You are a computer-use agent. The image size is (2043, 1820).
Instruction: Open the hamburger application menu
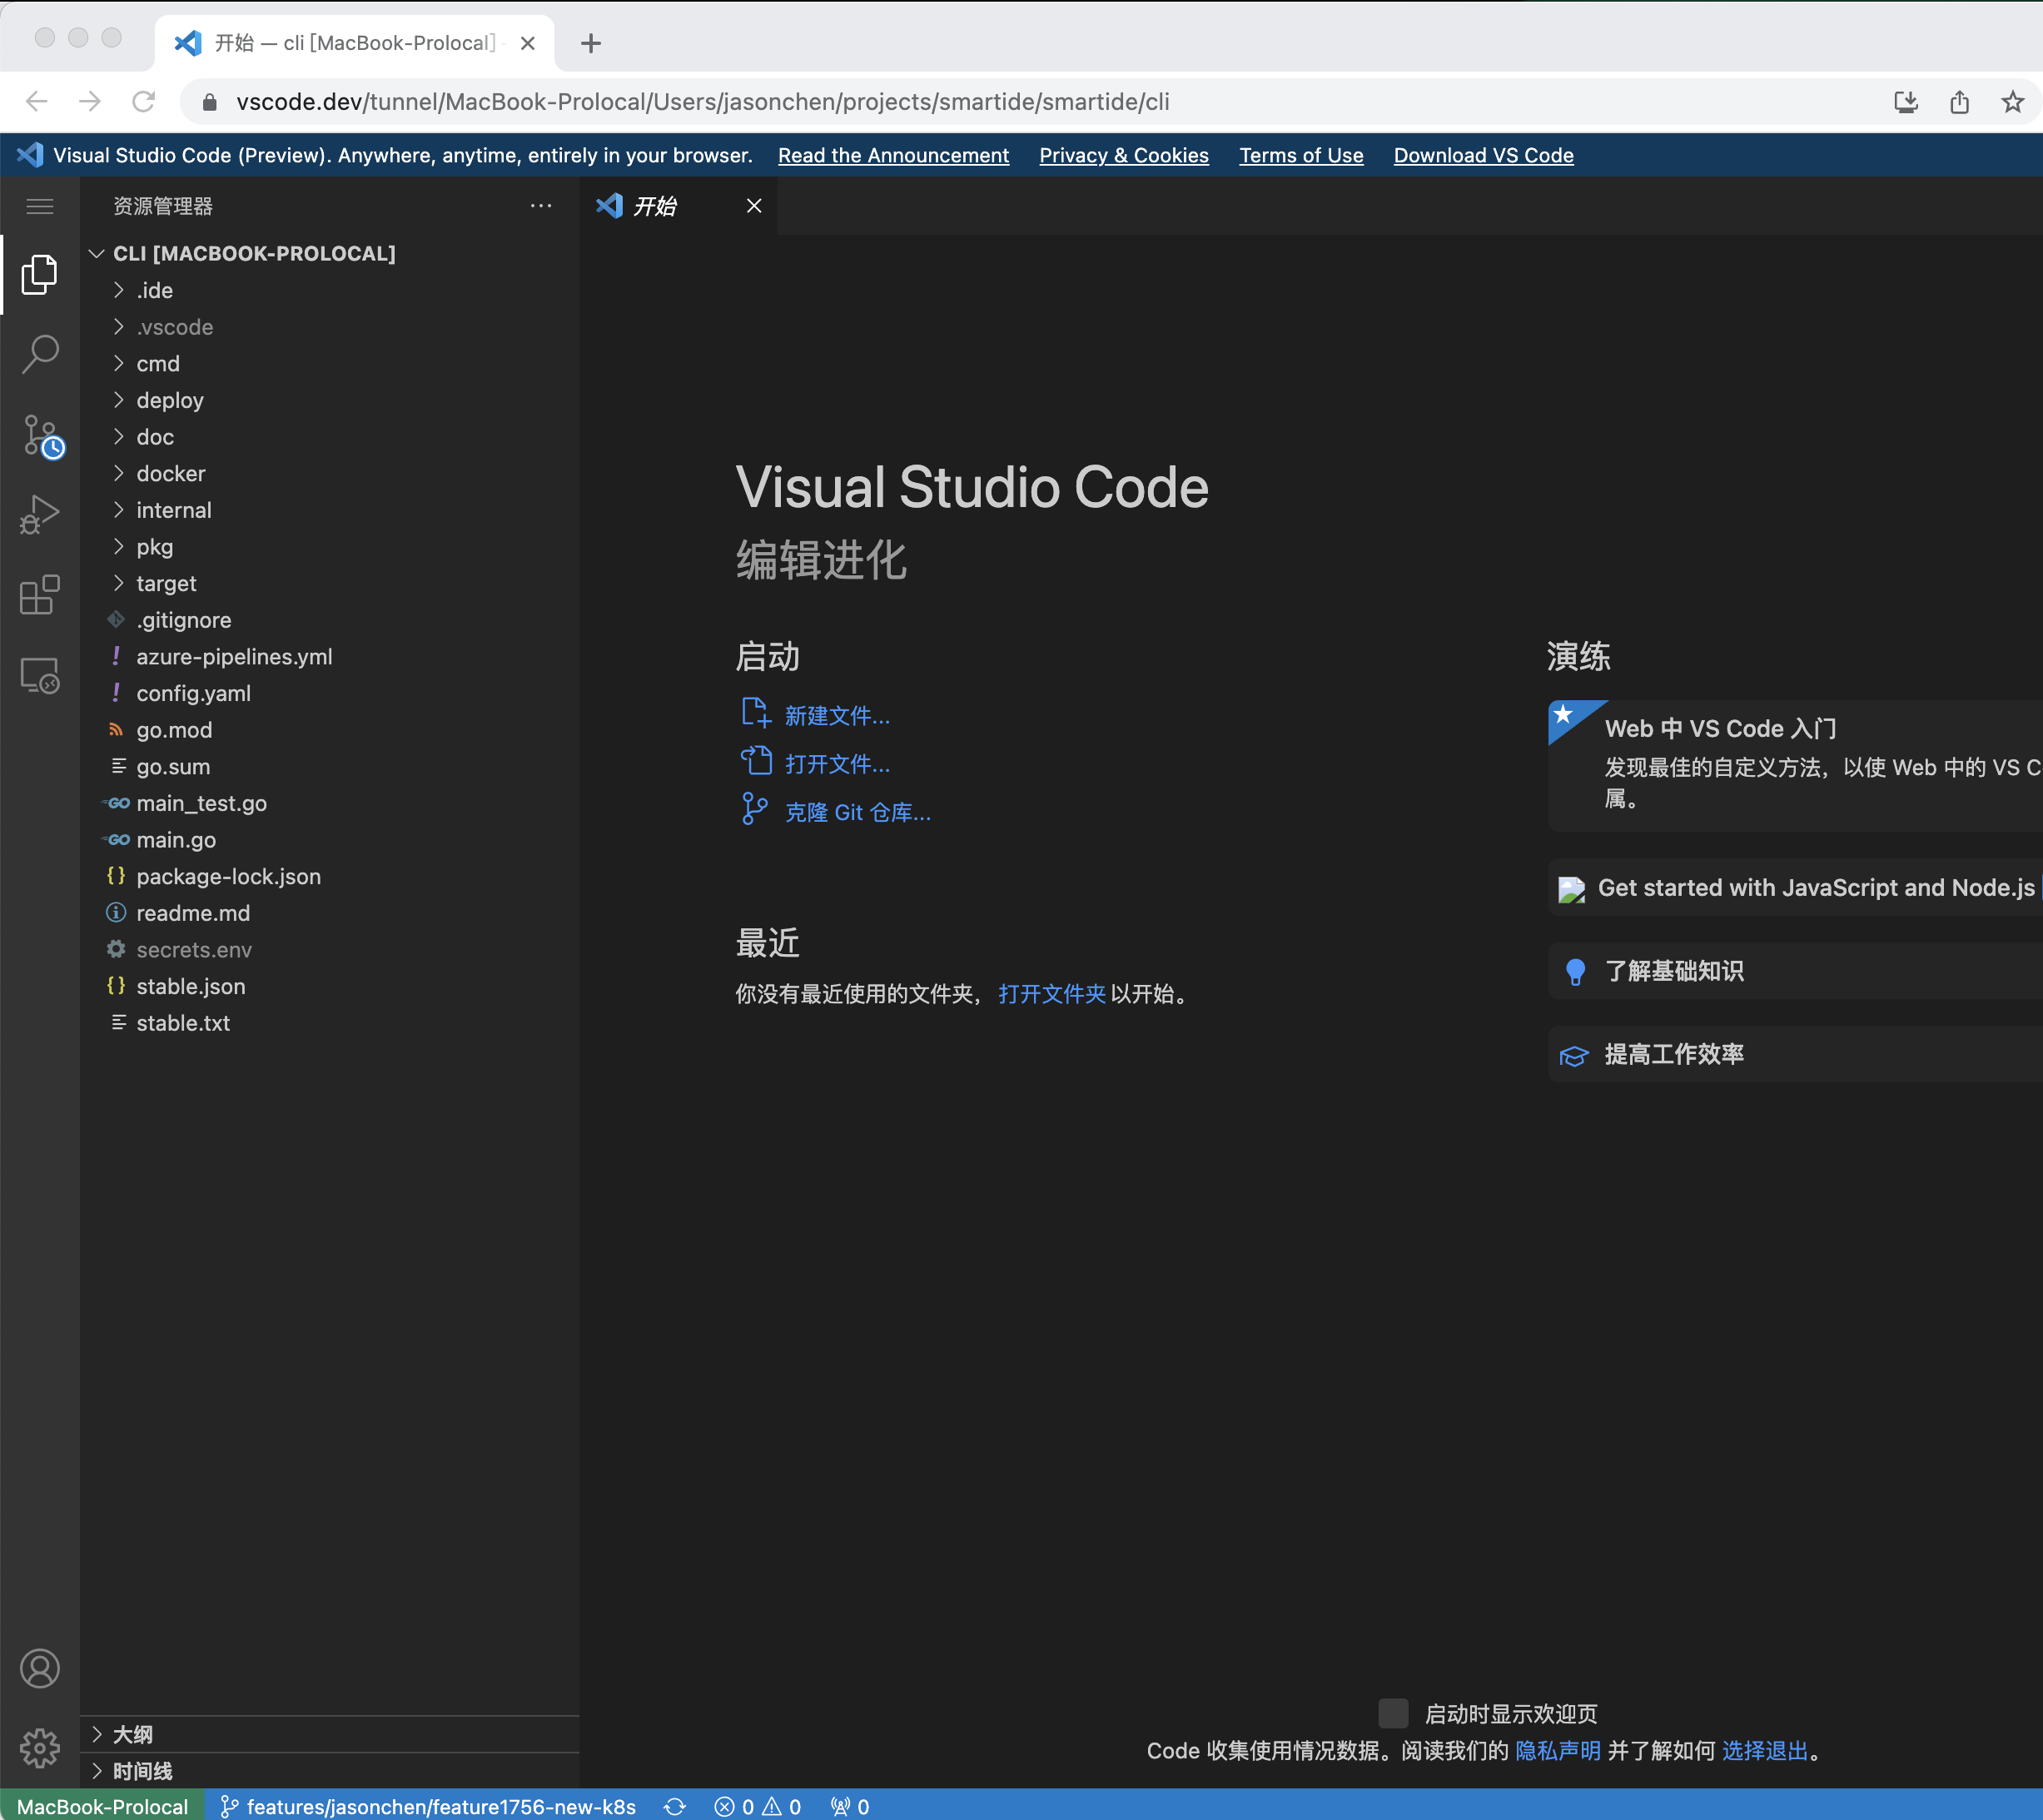click(x=40, y=206)
